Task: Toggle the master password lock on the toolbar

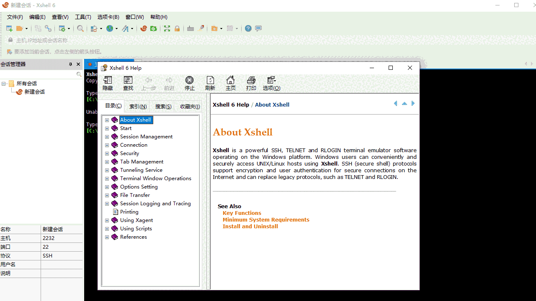Action: tap(177, 28)
